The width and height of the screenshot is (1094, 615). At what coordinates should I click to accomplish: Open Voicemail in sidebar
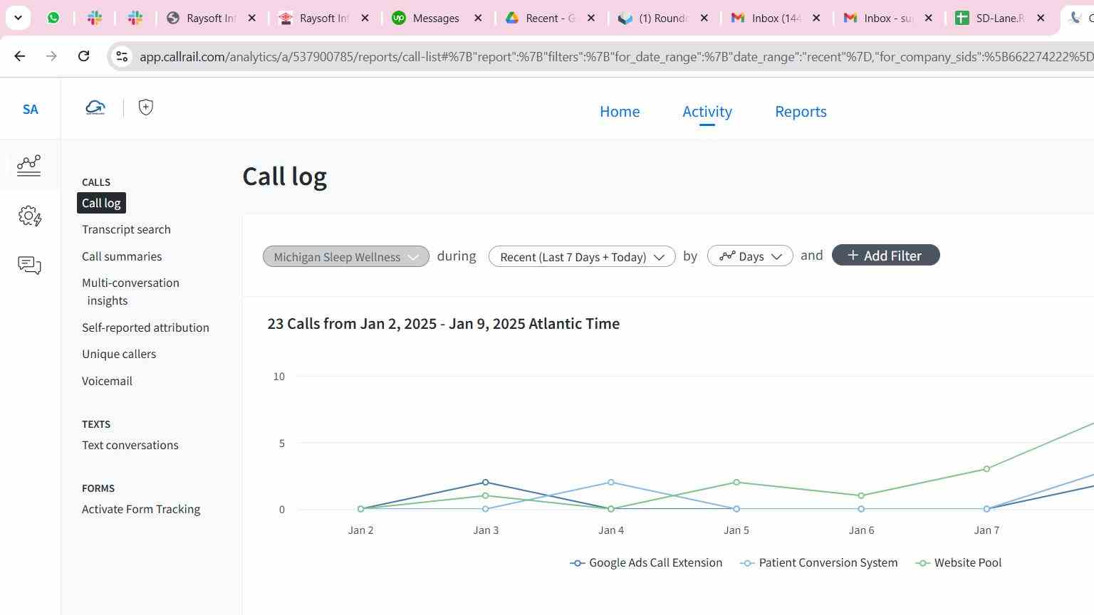click(107, 381)
